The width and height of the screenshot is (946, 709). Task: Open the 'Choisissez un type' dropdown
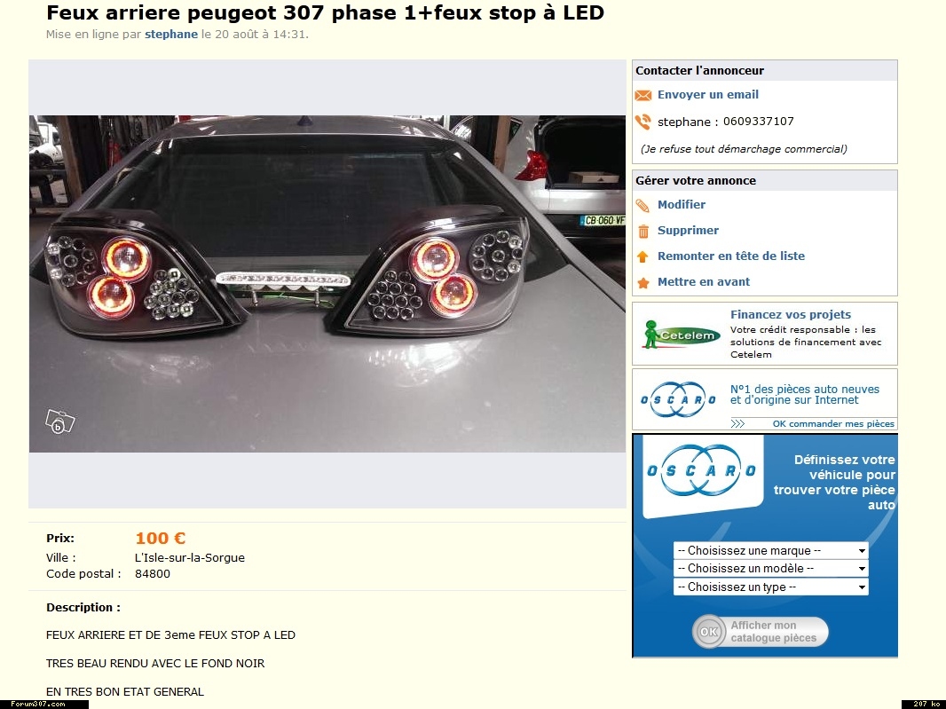coord(771,587)
